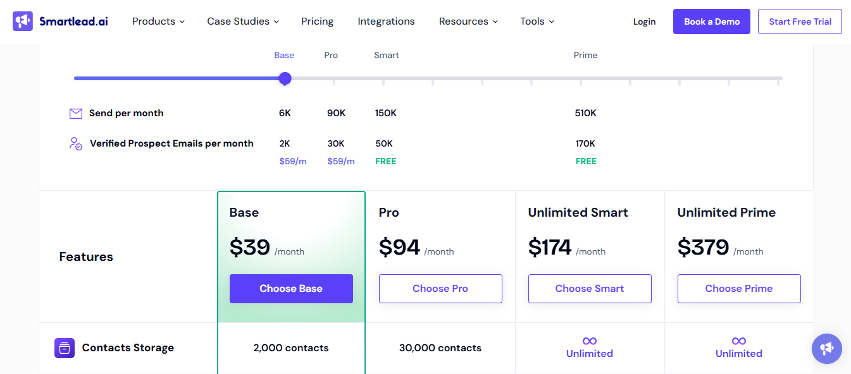Start a free trial
The width and height of the screenshot is (851, 374).
(x=799, y=21)
